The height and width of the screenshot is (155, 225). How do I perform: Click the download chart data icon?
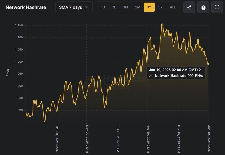203,7
